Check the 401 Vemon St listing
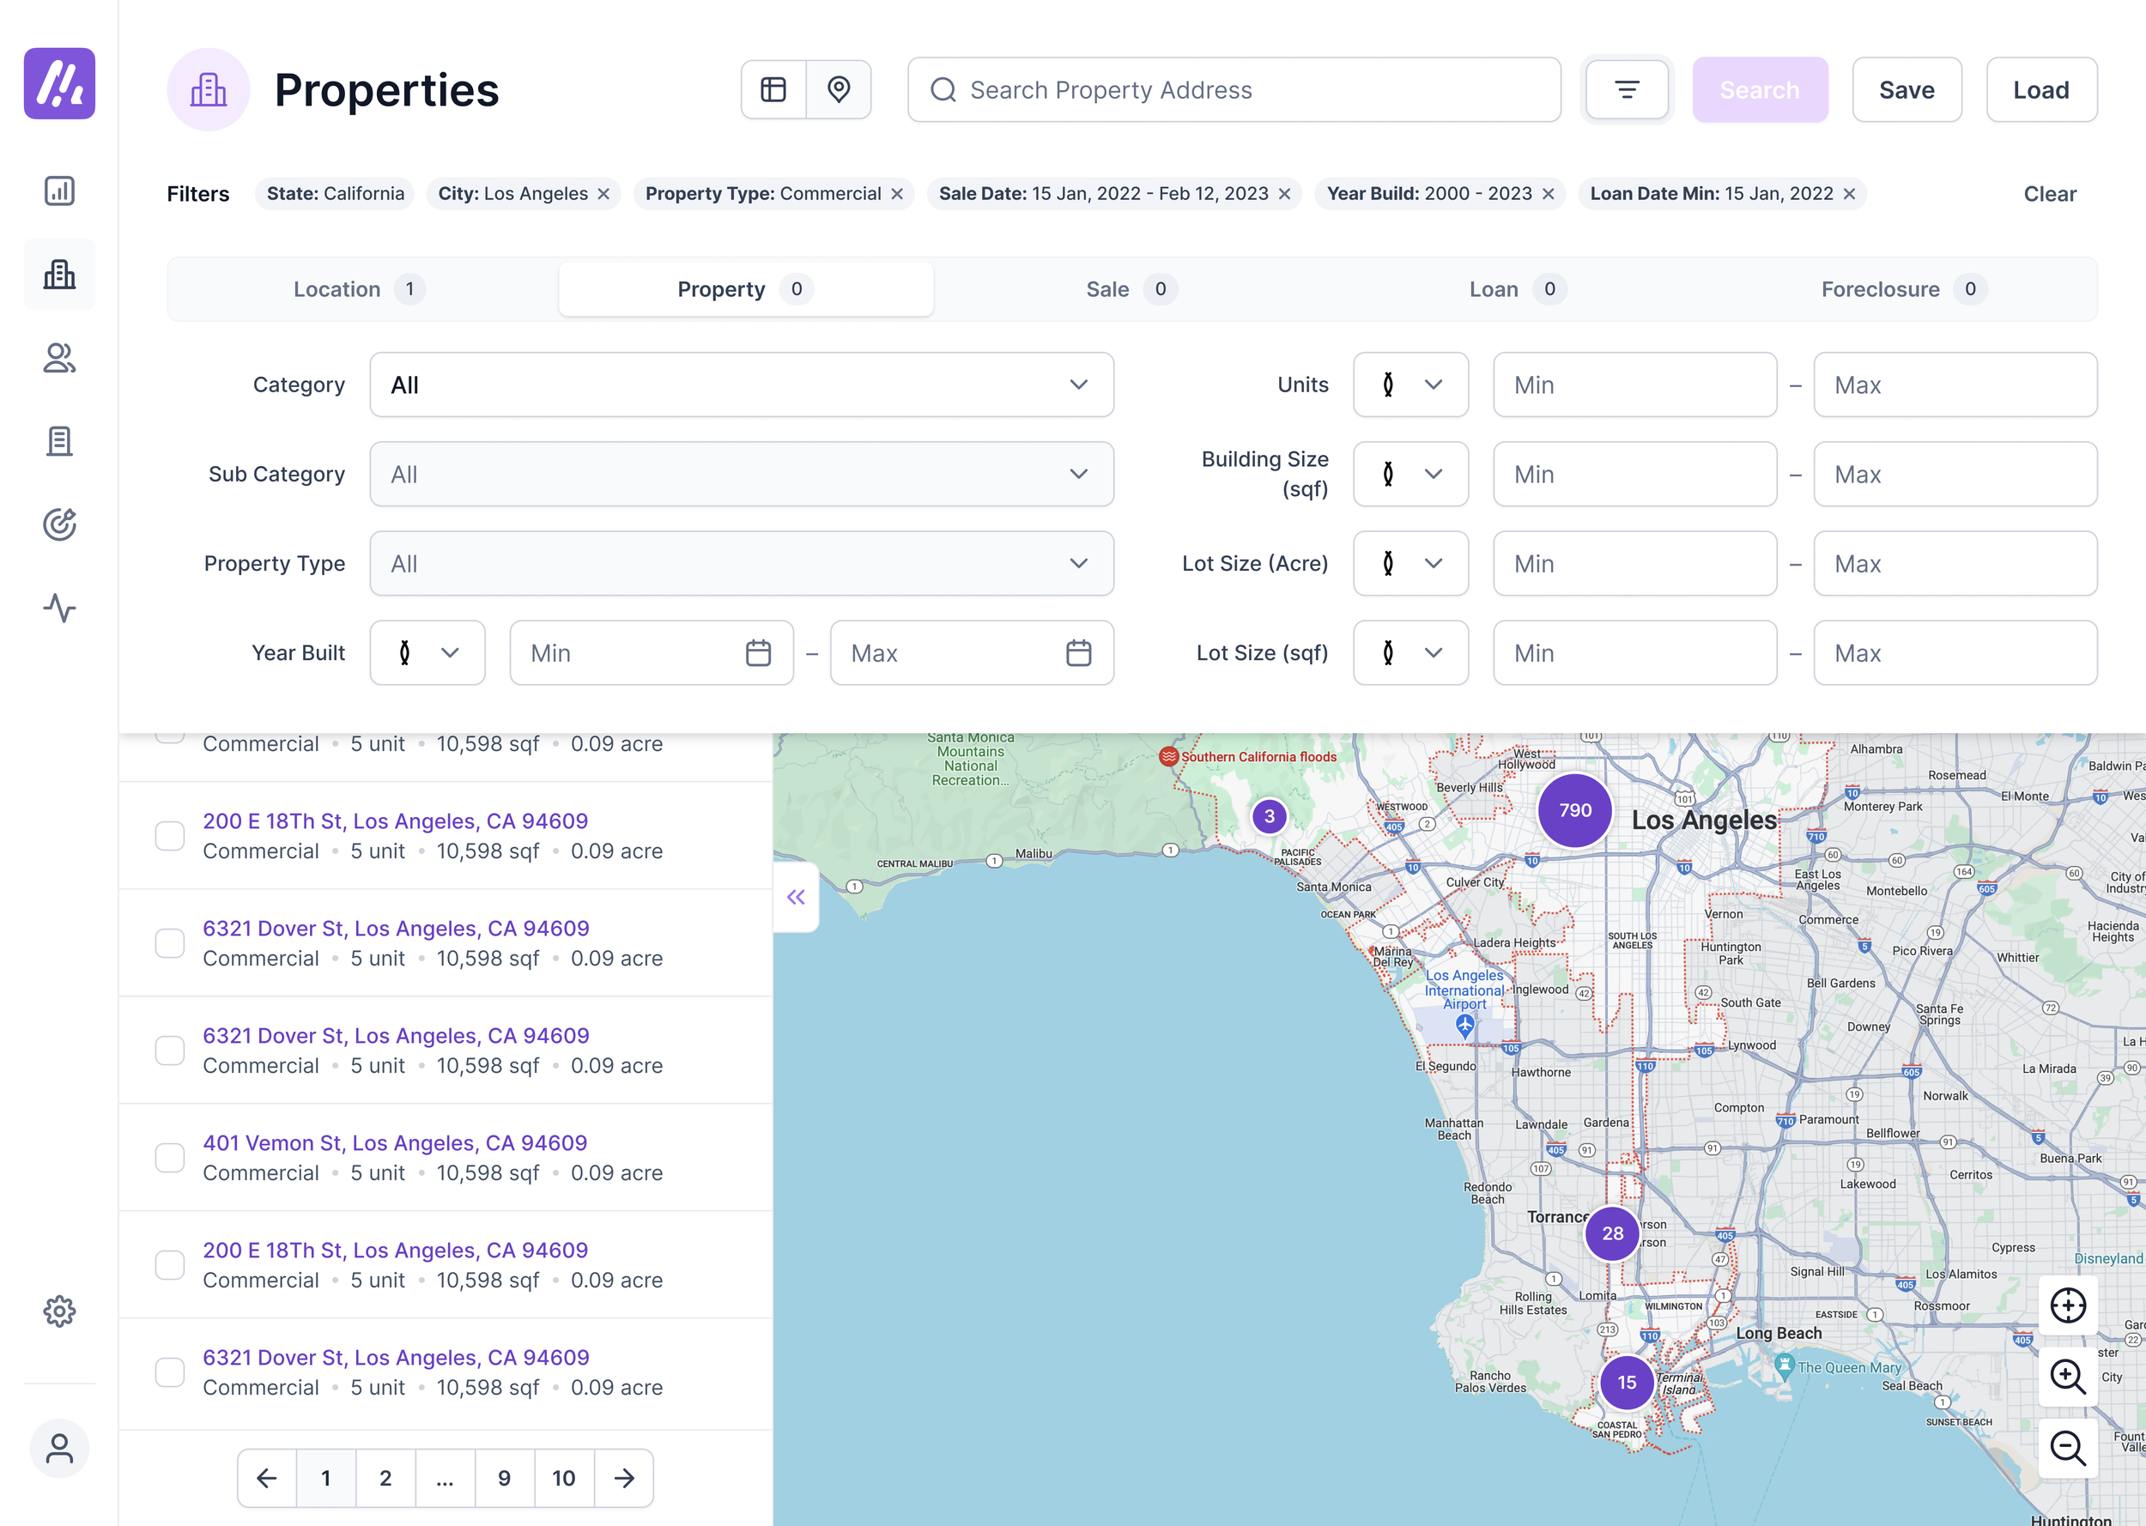This screenshot has width=2146, height=1526. [170, 1158]
